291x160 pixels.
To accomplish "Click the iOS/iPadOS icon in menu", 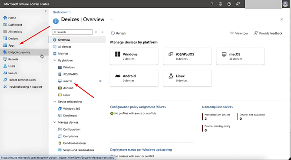I will coord(60,74).
